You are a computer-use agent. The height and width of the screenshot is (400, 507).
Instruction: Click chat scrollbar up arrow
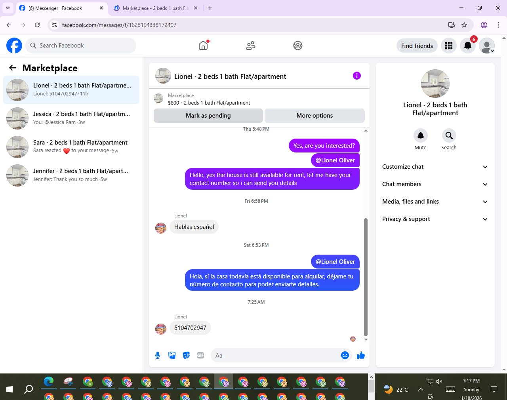(x=366, y=130)
